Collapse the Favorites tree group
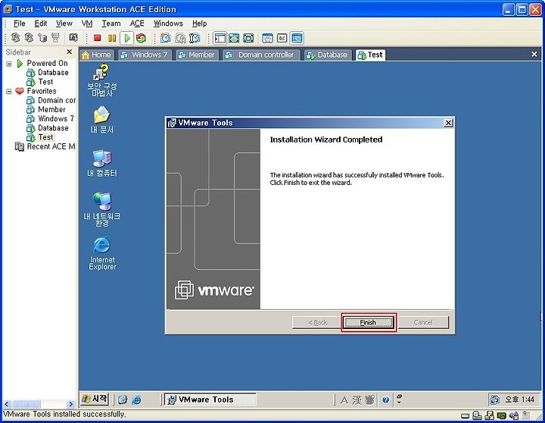The width and height of the screenshot is (545, 423). (x=9, y=92)
